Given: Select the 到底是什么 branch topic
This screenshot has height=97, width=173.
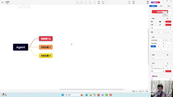Looking at the screenshot, I should coord(46,39).
